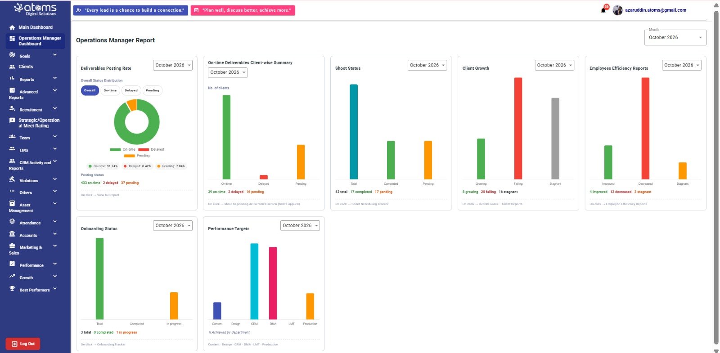Click the Atoms Digital Solutions logo
The height and width of the screenshot is (353, 720).
(x=35, y=9)
